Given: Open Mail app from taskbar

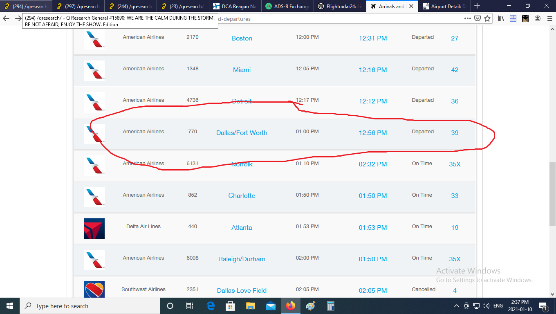Looking at the screenshot, I should coord(271,306).
